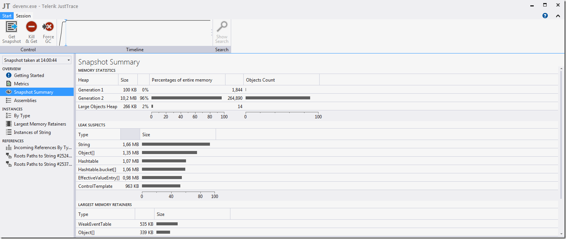Click the 264,890 objects count value

[x=235, y=98]
